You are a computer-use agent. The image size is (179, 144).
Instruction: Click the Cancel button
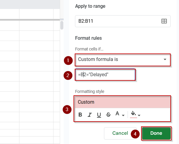tap(120, 133)
